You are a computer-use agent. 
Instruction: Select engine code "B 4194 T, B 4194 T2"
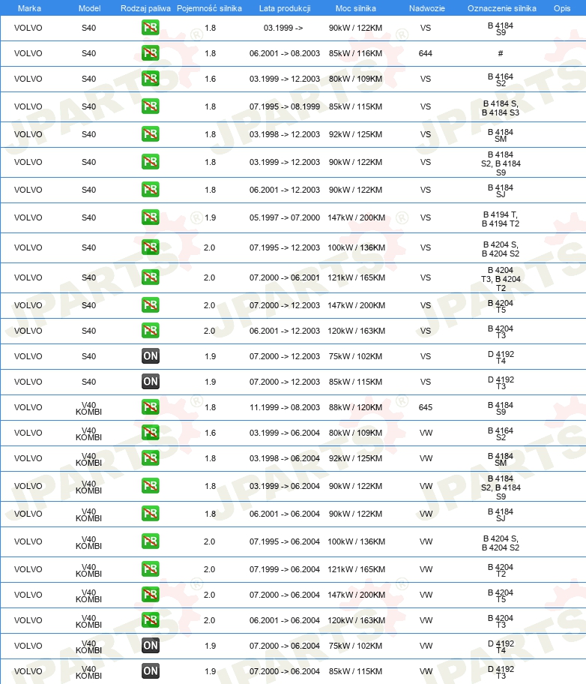pyautogui.click(x=501, y=219)
